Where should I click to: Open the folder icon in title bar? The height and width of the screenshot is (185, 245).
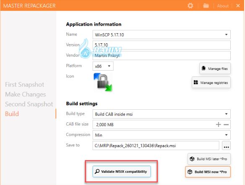[206, 6]
